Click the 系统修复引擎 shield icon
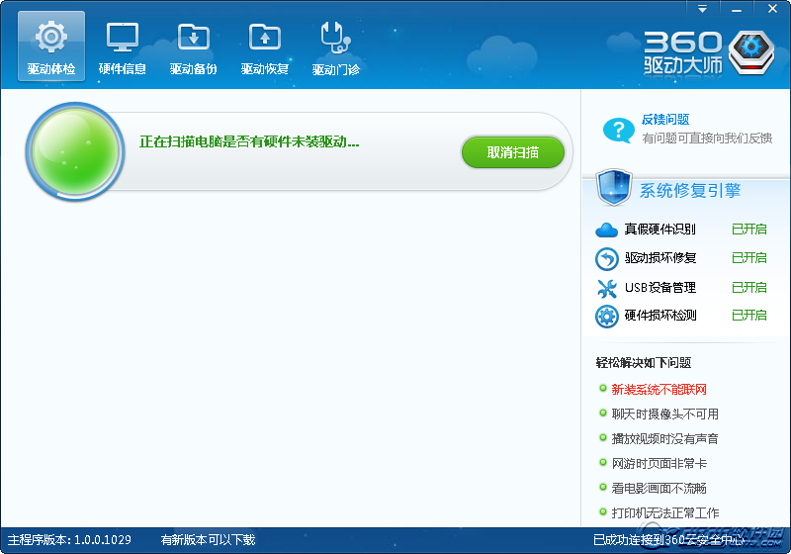The height and width of the screenshot is (554, 791). 613,187
